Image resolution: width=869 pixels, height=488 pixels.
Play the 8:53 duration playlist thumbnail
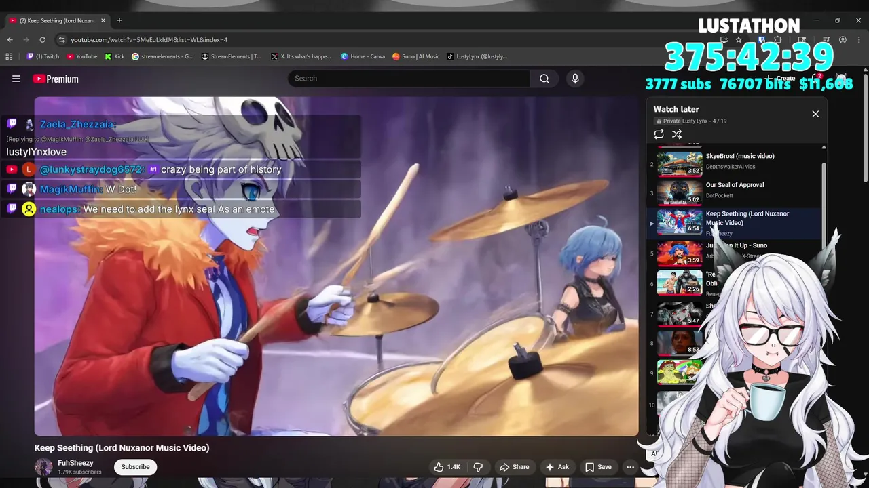[x=680, y=343]
